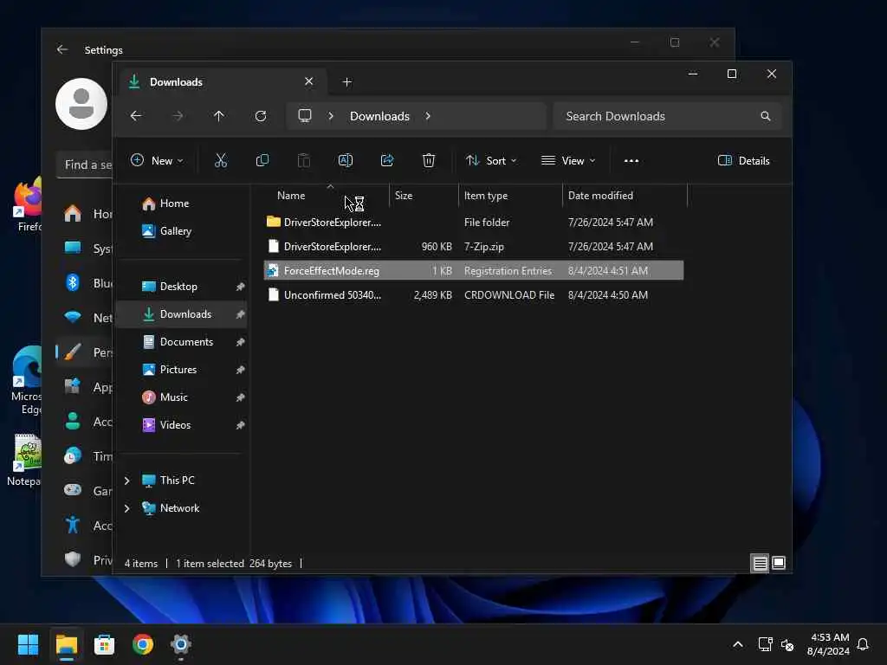Click the volume muted tray icon

(x=787, y=644)
